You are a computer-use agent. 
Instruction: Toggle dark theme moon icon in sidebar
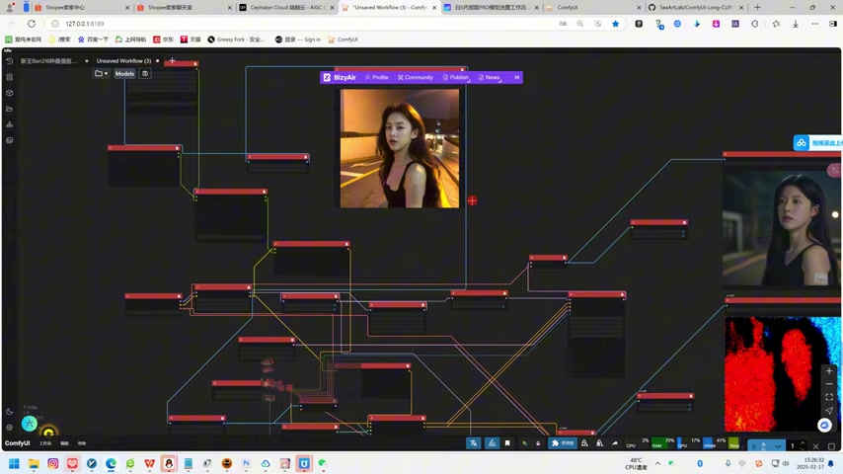pyautogui.click(x=9, y=412)
